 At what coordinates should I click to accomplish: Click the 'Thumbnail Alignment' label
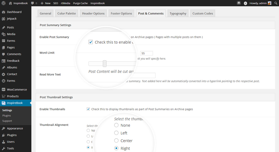coord(54,125)
